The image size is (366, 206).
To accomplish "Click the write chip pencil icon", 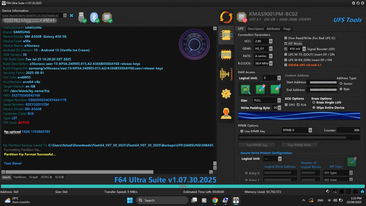I will click(260, 89).
